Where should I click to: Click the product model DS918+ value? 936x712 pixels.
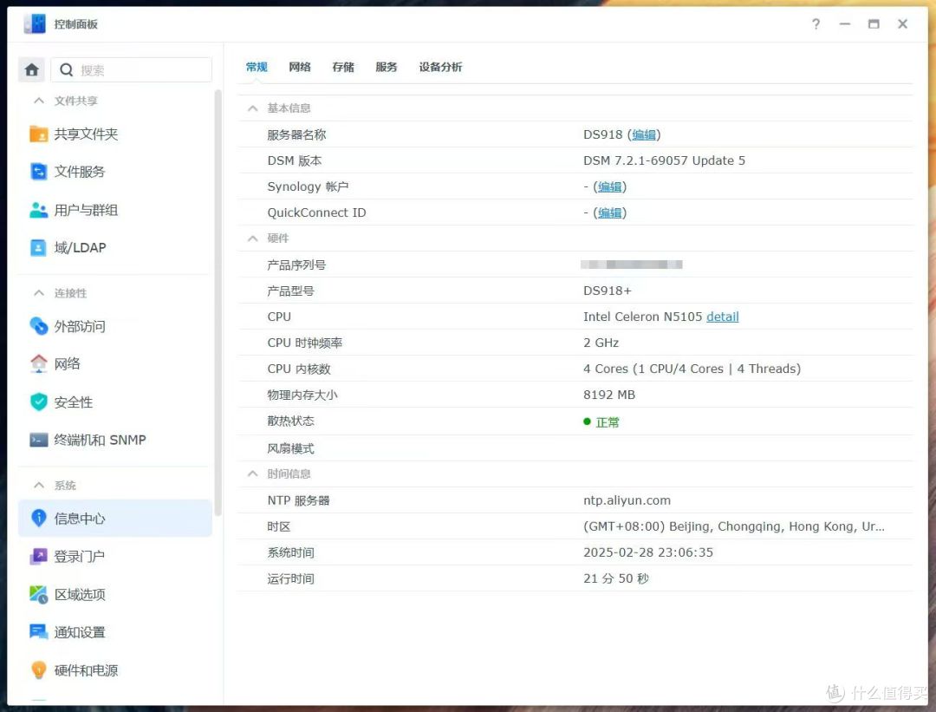[x=607, y=291]
